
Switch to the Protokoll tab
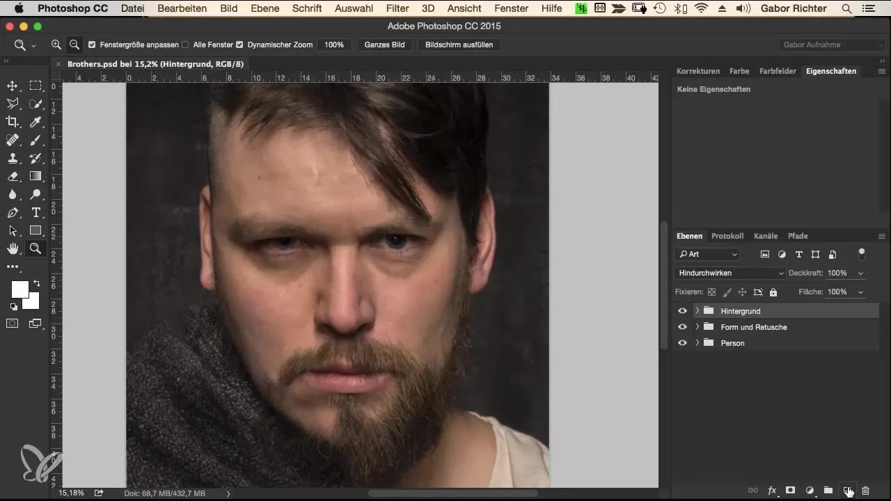(727, 236)
